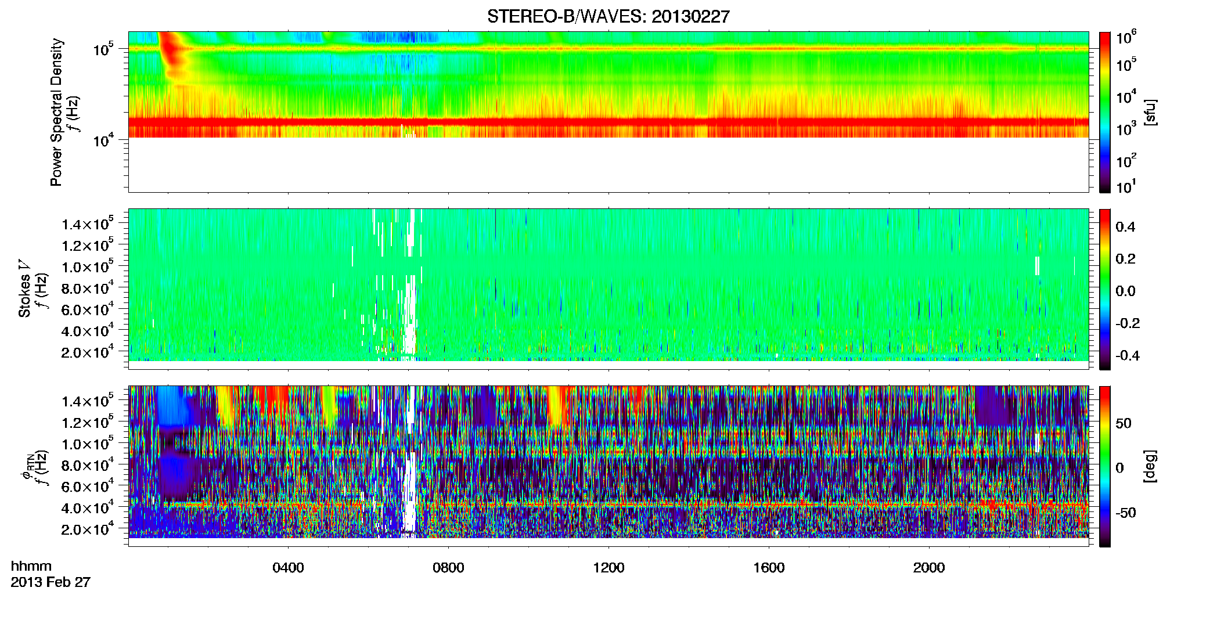Click the Stokes V spectrogram plot

click(x=608, y=289)
